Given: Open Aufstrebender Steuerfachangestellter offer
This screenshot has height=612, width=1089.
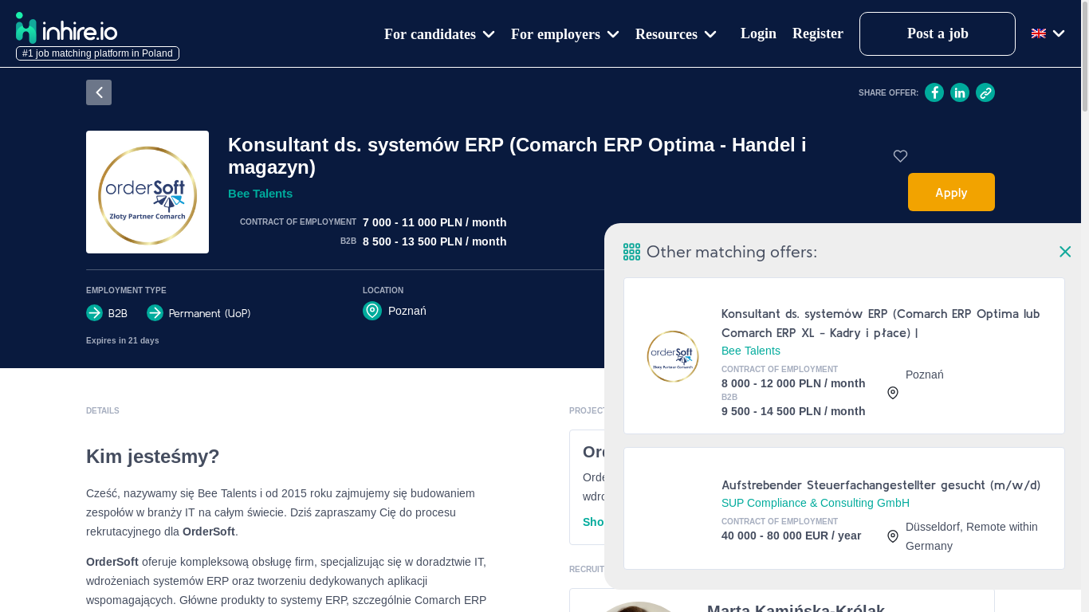Looking at the screenshot, I should point(881,485).
